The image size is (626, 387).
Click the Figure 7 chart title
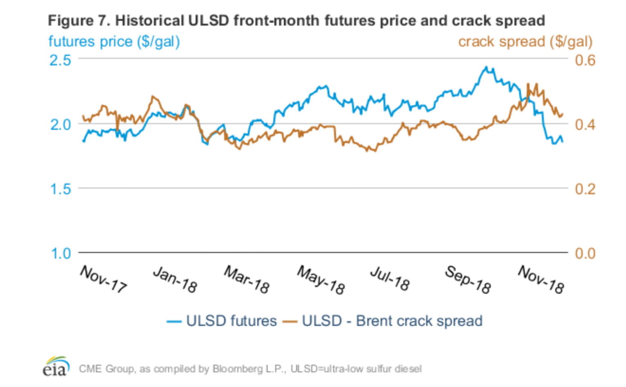coord(296,20)
